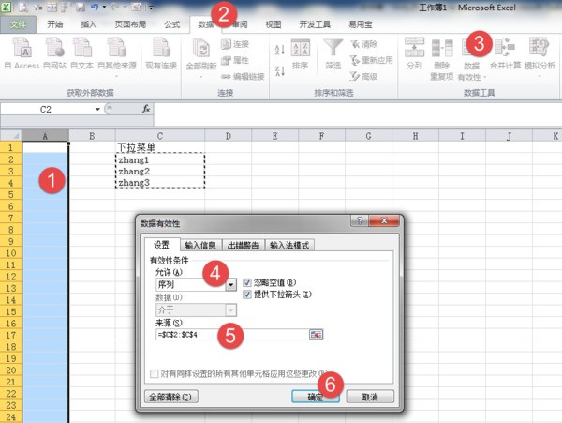Screen dimensions: 562x423
Task: Select cell containing zhang1
Action: 160,159
